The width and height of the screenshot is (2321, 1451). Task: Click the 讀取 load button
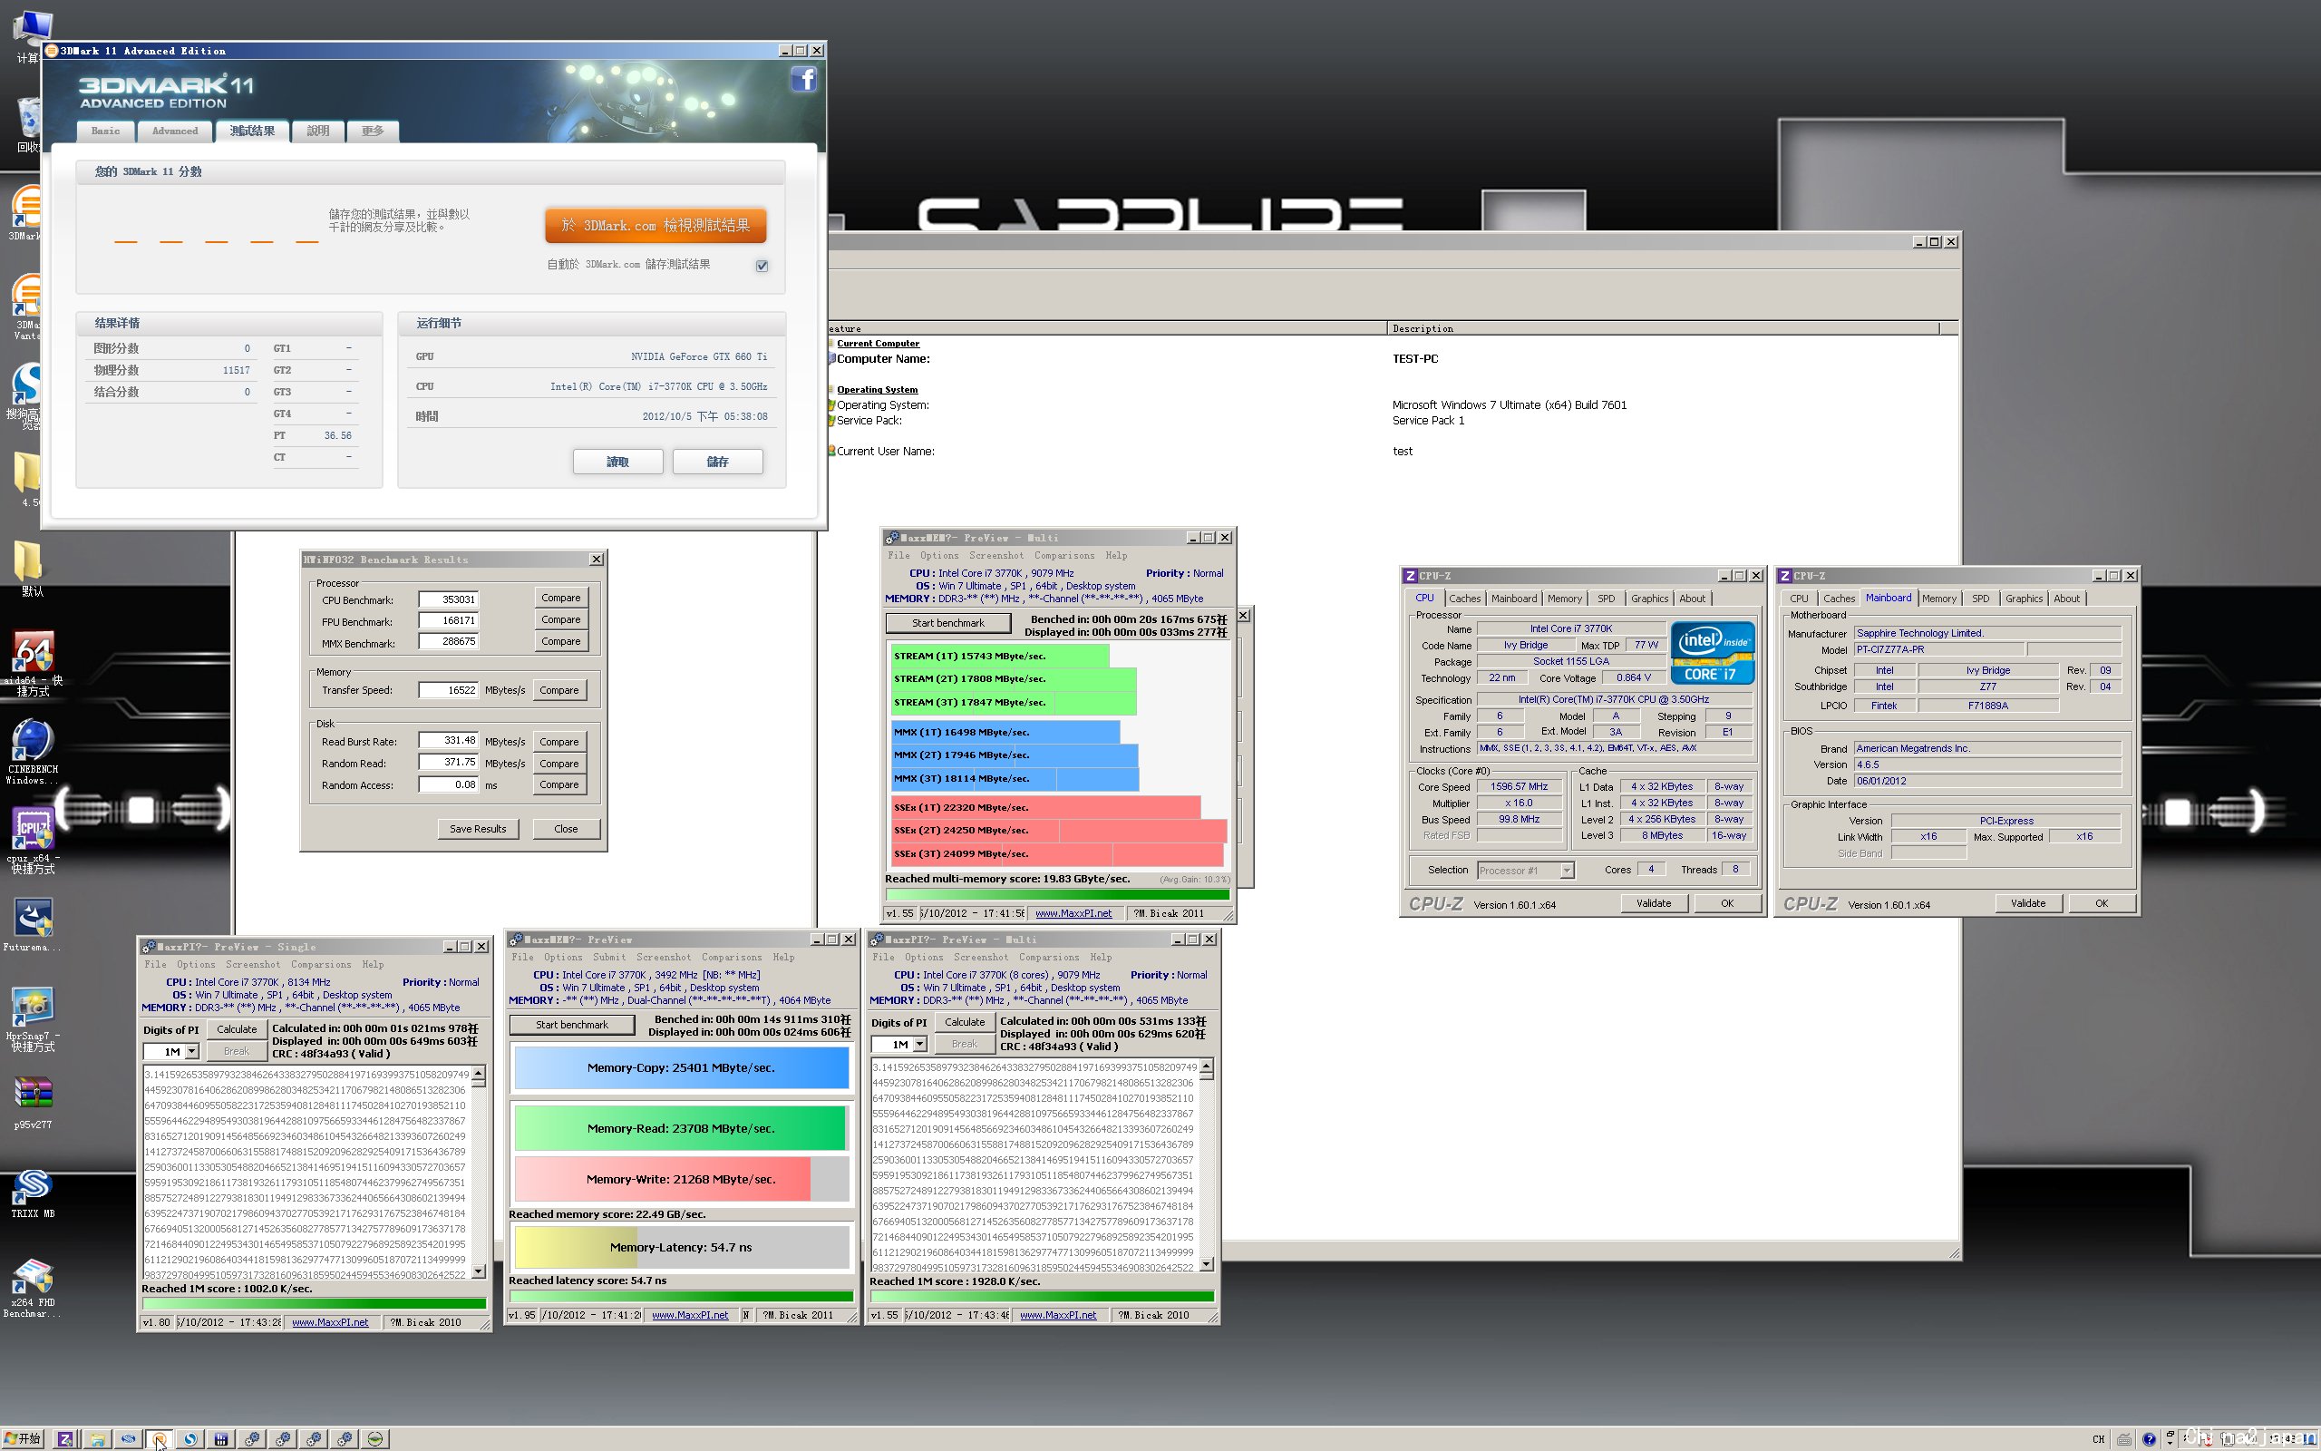pyautogui.click(x=617, y=462)
